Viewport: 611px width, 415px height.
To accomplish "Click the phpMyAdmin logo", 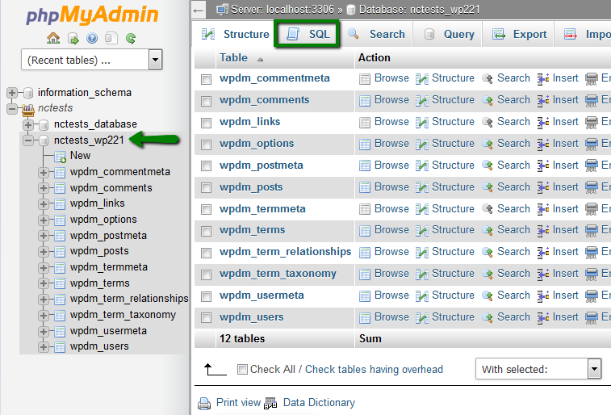I will pos(92,15).
